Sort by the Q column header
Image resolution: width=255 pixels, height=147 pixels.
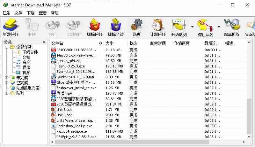(100, 43)
